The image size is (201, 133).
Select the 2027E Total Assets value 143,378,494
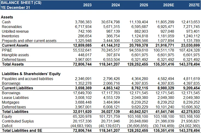(188, 64)
